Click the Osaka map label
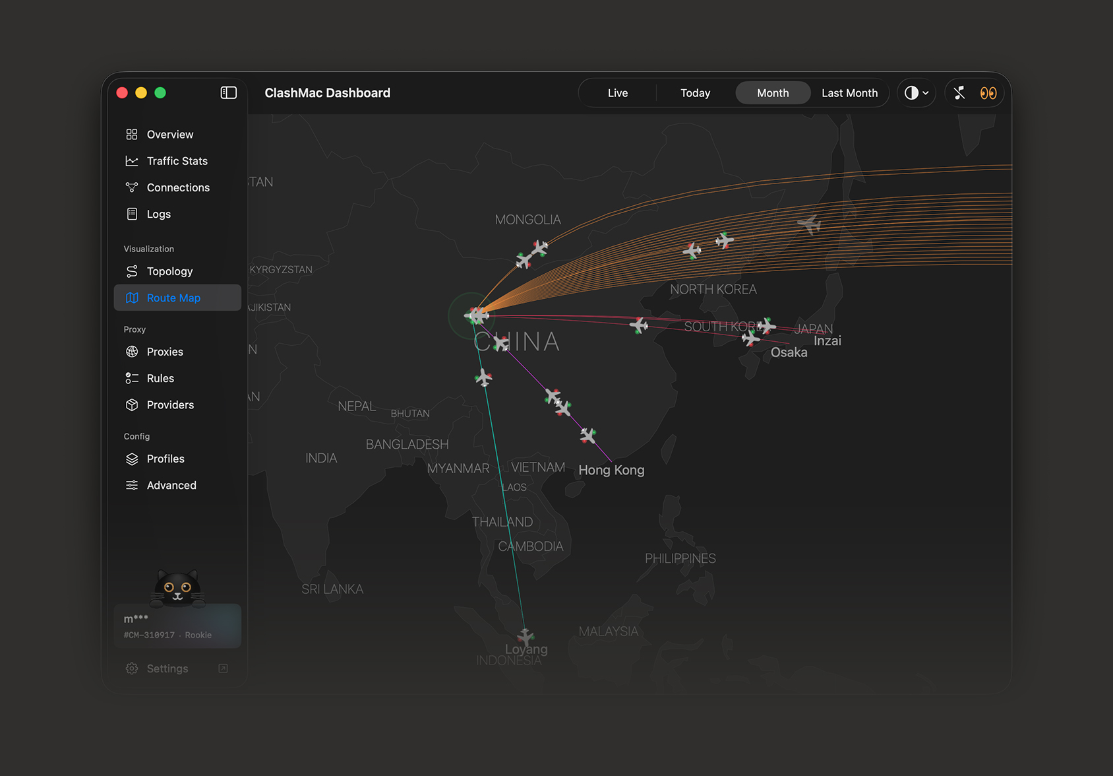This screenshot has height=776, width=1113. (789, 352)
